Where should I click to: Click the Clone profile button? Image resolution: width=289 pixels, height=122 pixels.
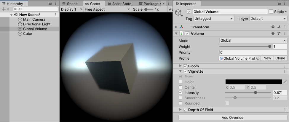pos(280,58)
